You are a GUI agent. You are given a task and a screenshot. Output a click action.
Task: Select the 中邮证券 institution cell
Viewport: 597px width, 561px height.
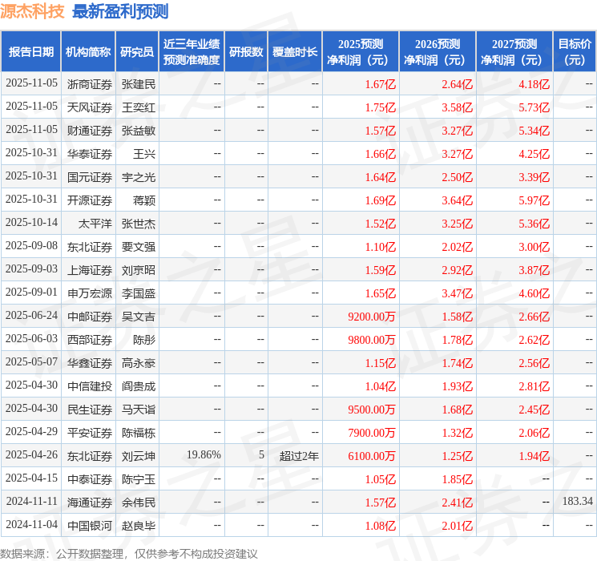point(90,317)
